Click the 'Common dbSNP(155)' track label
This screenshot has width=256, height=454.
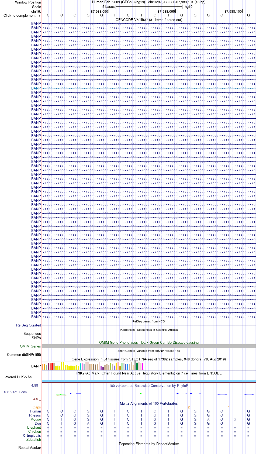(x=24, y=355)
